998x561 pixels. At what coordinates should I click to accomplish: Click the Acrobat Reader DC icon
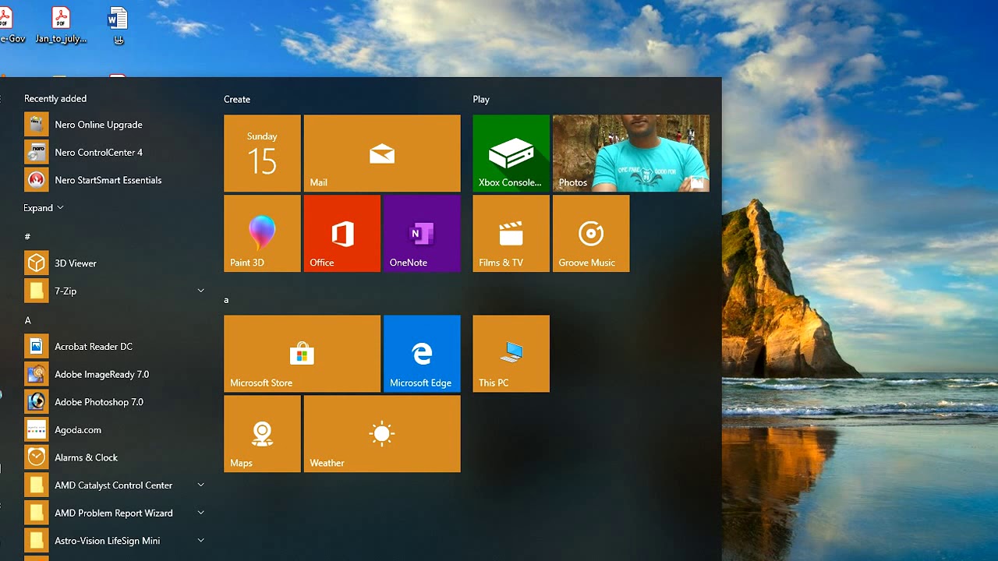pyautogui.click(x=36, y=346)
